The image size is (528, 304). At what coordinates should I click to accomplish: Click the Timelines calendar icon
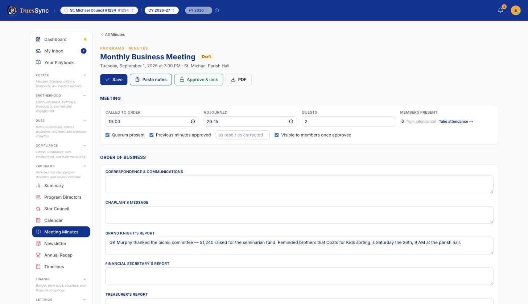pos(38,267)
